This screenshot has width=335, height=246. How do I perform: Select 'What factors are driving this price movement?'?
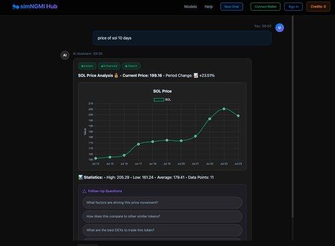point(162,203)
